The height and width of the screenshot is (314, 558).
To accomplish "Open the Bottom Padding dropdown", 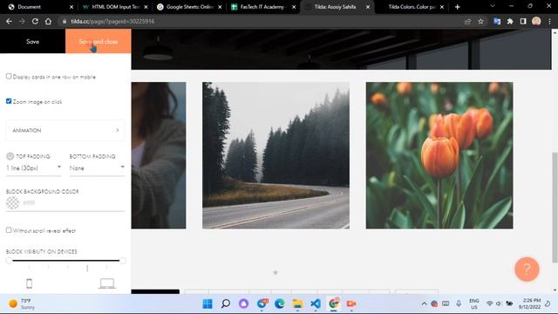I will pos(97,168).
